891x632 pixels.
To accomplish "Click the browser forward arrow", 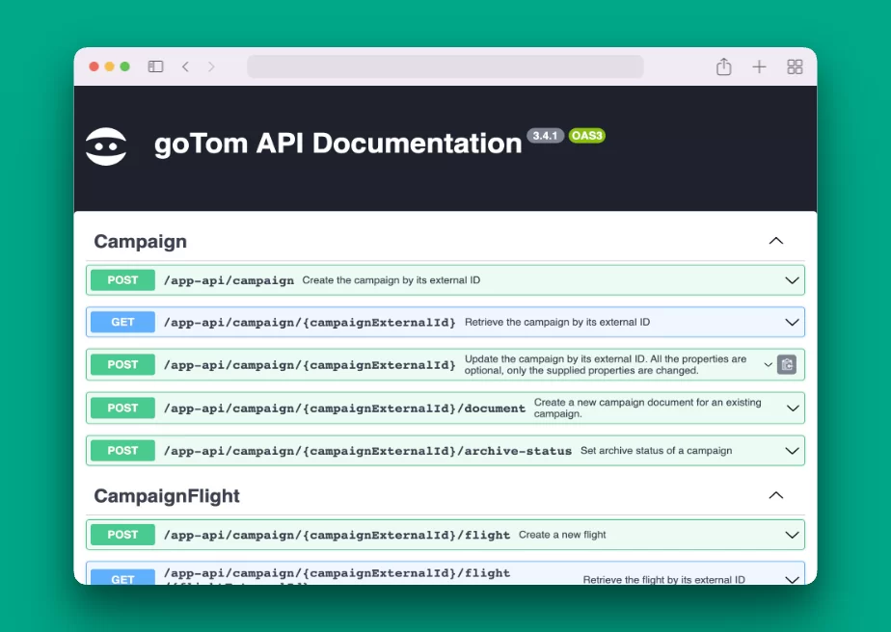I will point(211,66).
